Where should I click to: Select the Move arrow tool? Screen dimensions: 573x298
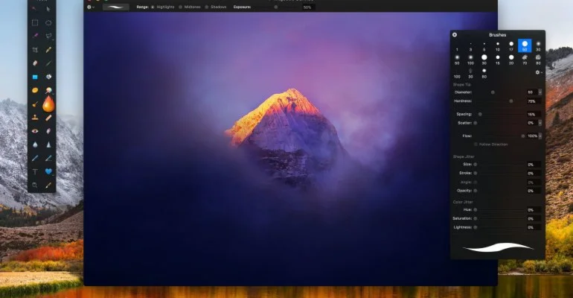(x=48, y=9)
